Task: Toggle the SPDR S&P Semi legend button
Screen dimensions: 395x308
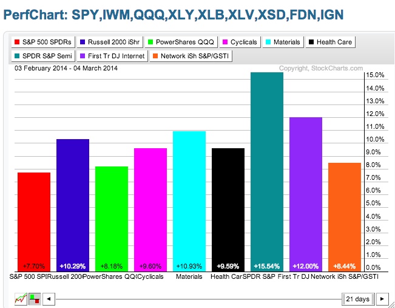Action: click(43, 56)
